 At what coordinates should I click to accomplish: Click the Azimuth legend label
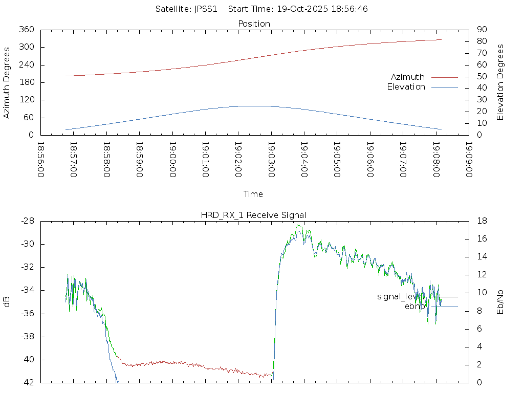407,77
